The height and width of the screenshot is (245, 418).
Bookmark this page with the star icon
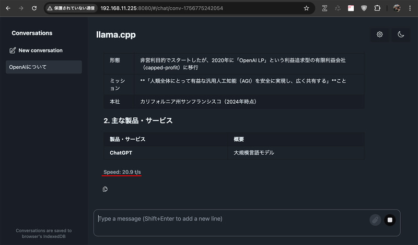306,8
